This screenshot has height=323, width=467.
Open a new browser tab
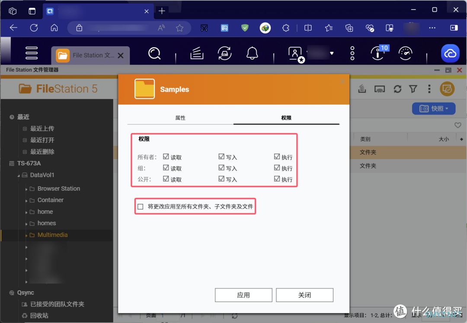[162, 11]
